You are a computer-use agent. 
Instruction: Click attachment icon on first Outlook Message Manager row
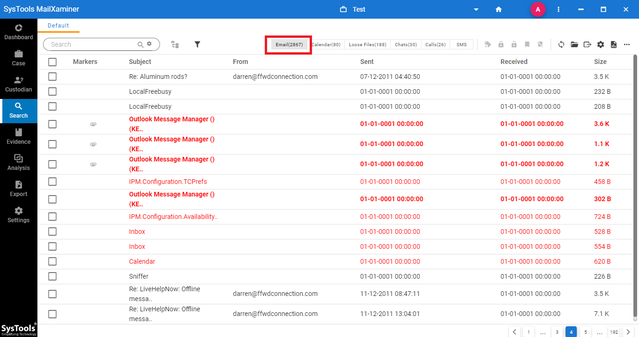(x=93, y=124)
